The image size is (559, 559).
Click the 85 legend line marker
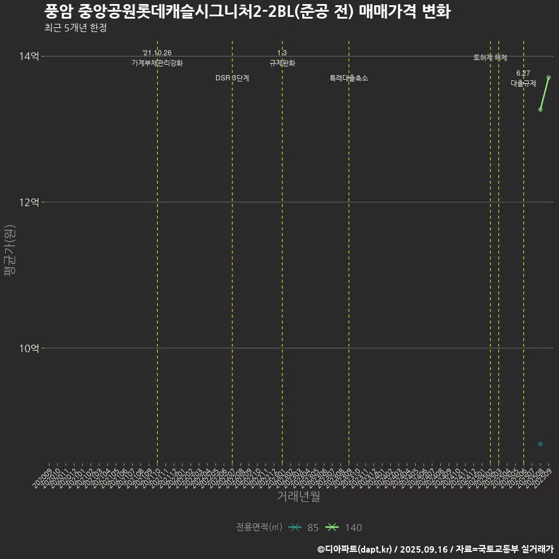295,528
